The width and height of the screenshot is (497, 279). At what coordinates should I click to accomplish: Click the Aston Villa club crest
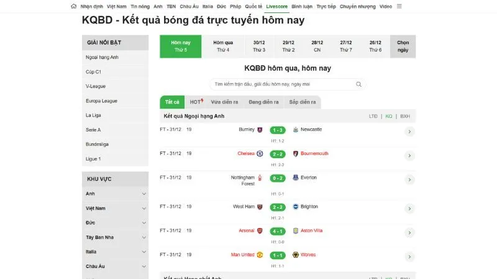tap(296, 231)
